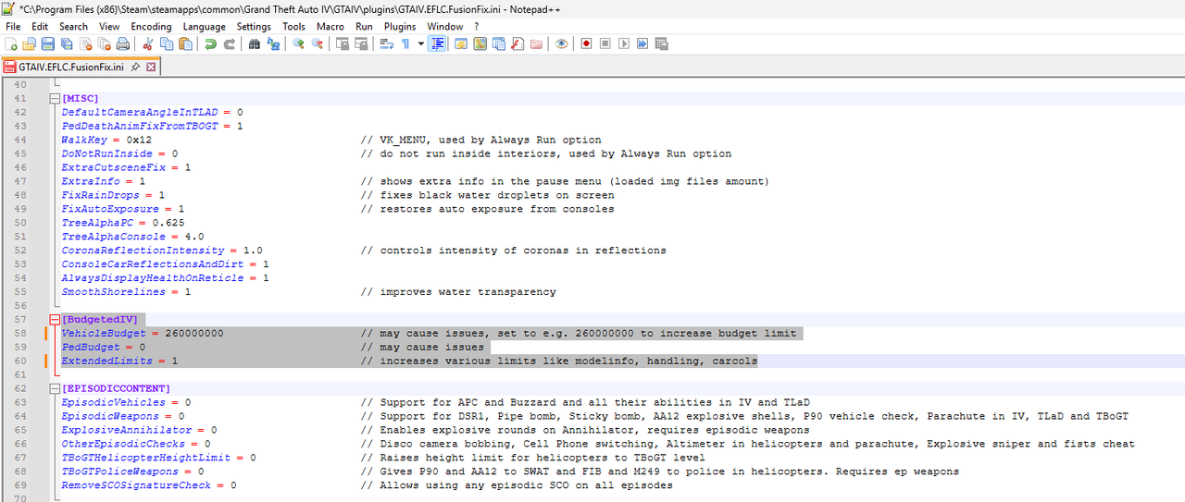Viewport: 1185px width, 502px height.
Task: Click the Define Your Language icon
Action: pos(461,43)
